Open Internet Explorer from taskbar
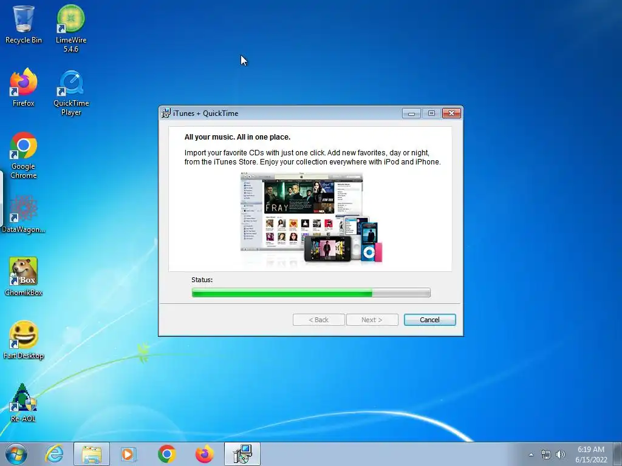 pyautogui.click(x=54, y=454)
